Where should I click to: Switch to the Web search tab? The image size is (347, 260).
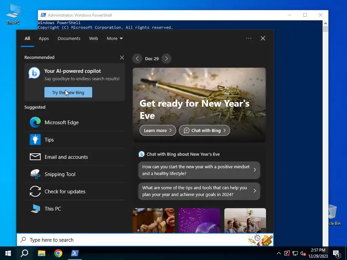coord(94,38)
